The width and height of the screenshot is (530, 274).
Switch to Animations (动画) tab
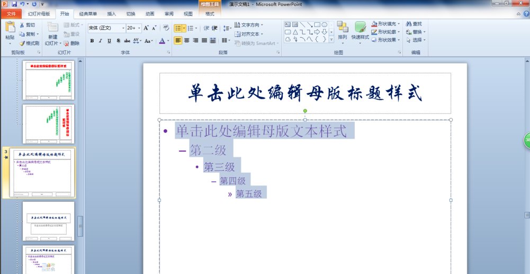[x=150, y=14]
